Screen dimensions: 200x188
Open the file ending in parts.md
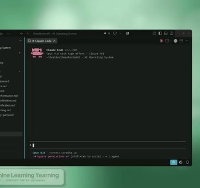[x=7, y=115]
